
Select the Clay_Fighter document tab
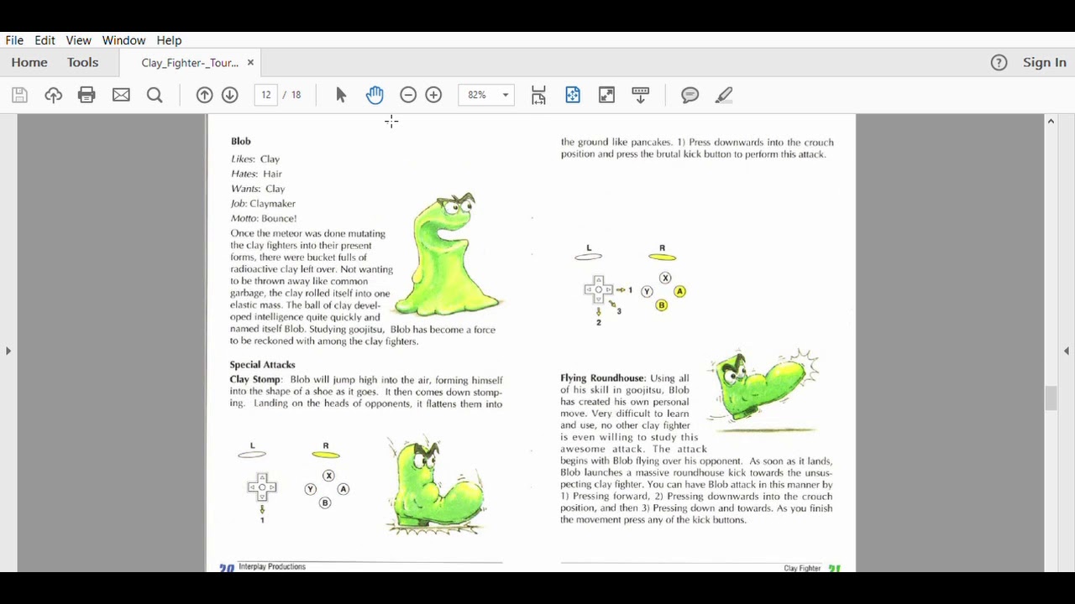pos(191,63)
